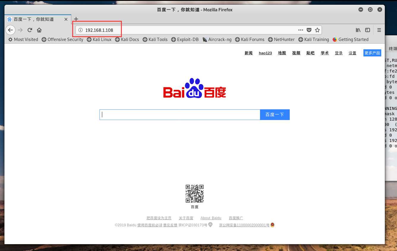The height and width of the screenshot is (251, 397).
Task: Open Most Visited bookmarks folder
Action: click(x=23, y=40)
